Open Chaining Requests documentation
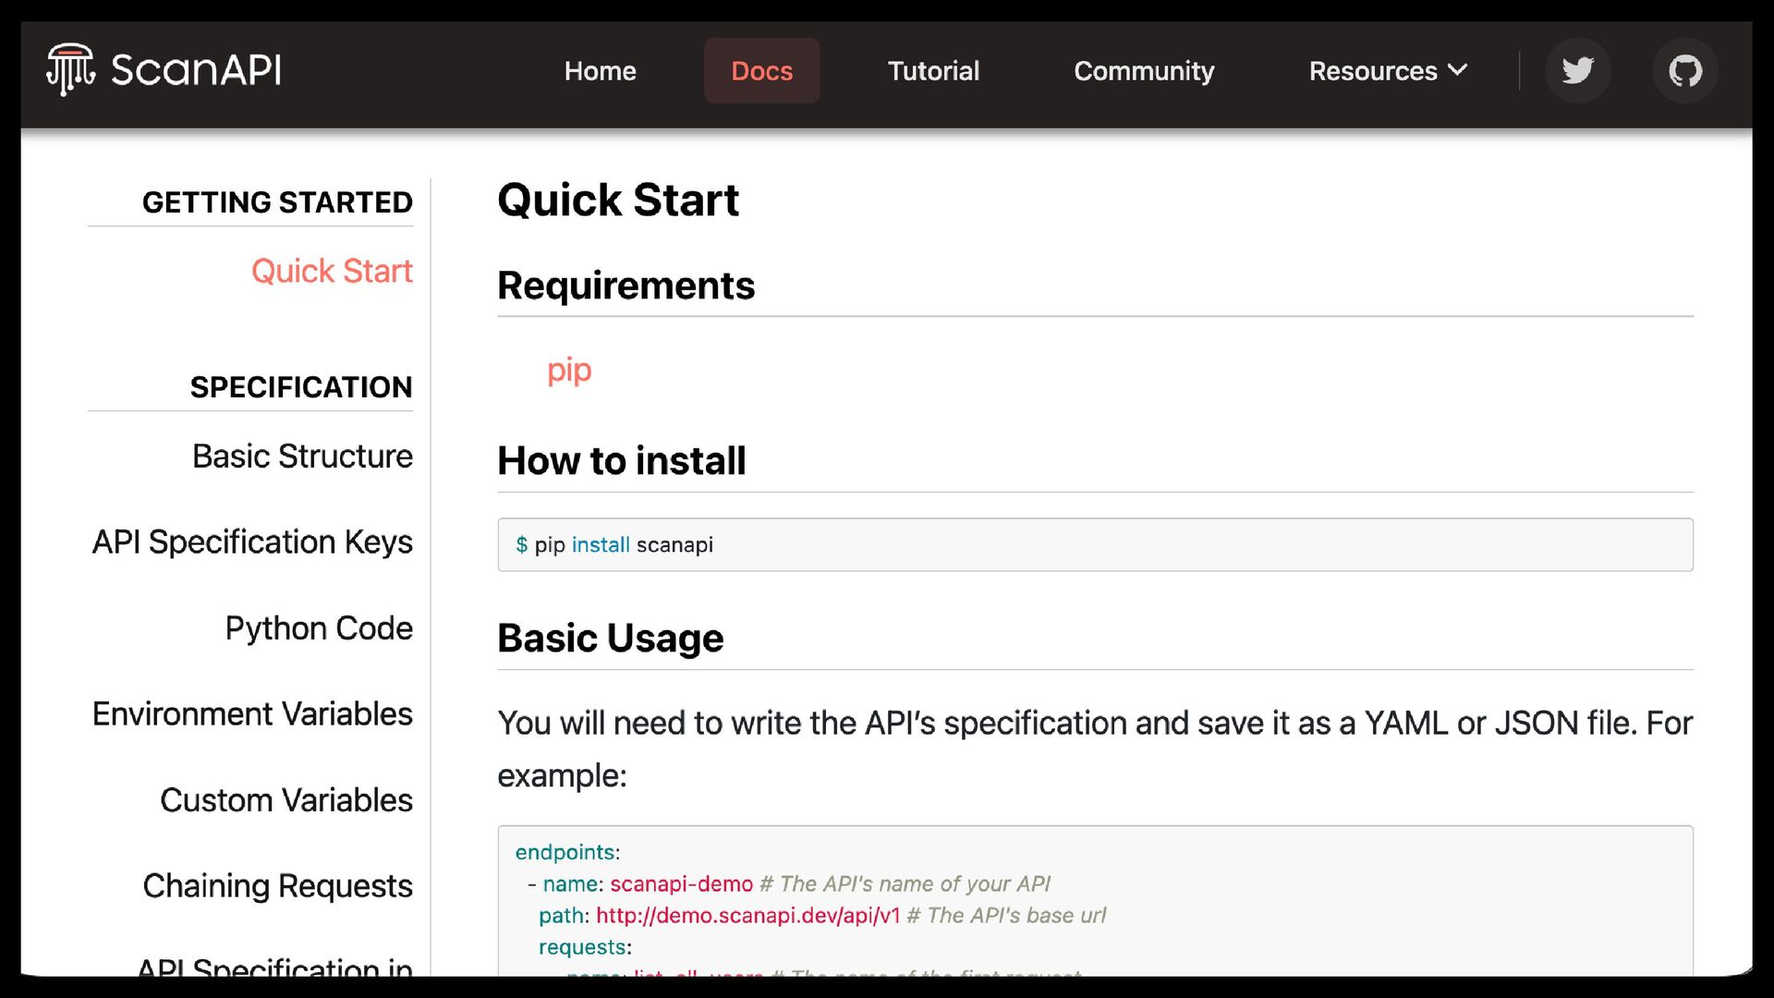This screenshot has width=1774, height=998. pyautogui.click(x=277, y=885)
